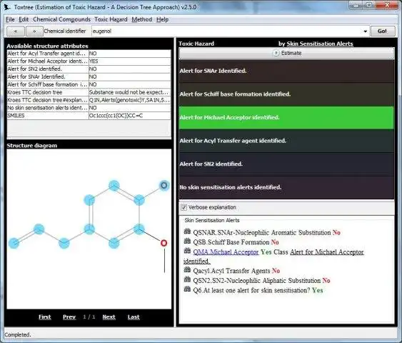
Task: Select the Alert for Acyl Transfer agent row
Action: 286,141
